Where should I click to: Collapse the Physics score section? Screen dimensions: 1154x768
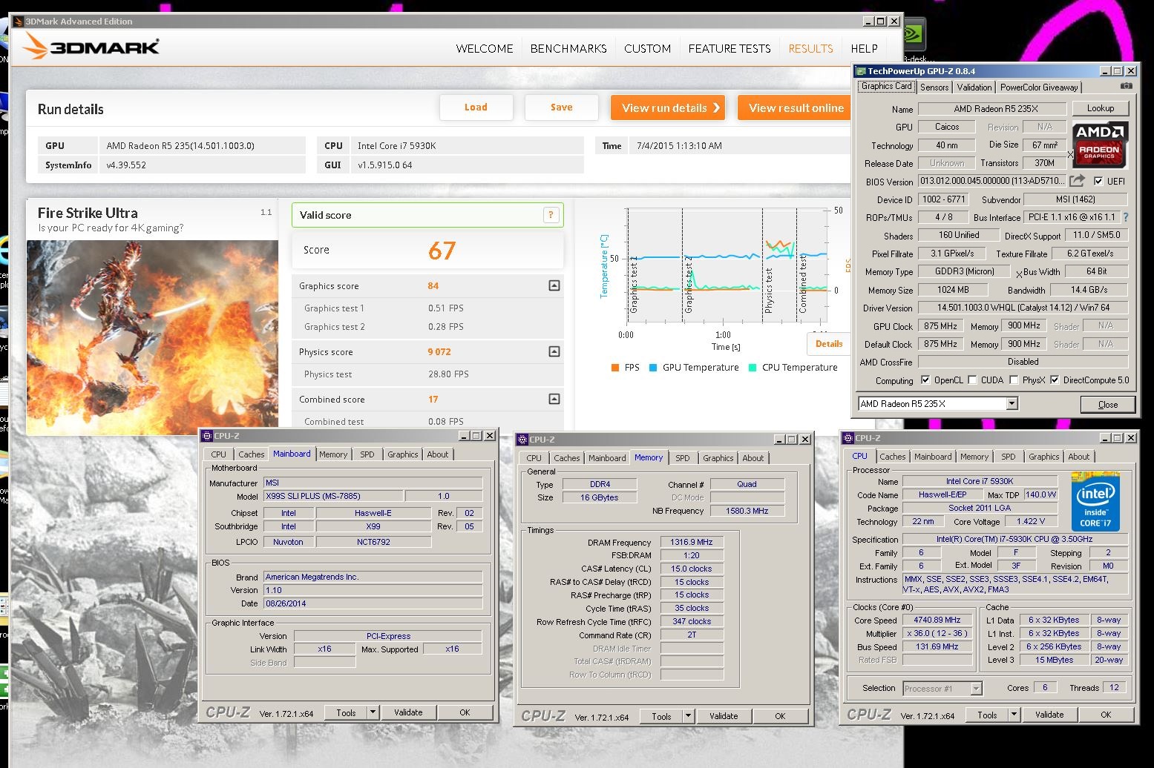[554, 351]
